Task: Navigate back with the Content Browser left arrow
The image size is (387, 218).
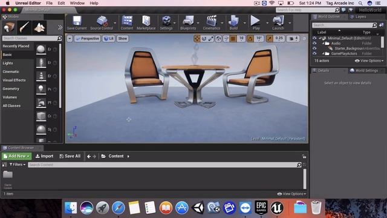Action: pyautogui.click(x=89, y=156)
